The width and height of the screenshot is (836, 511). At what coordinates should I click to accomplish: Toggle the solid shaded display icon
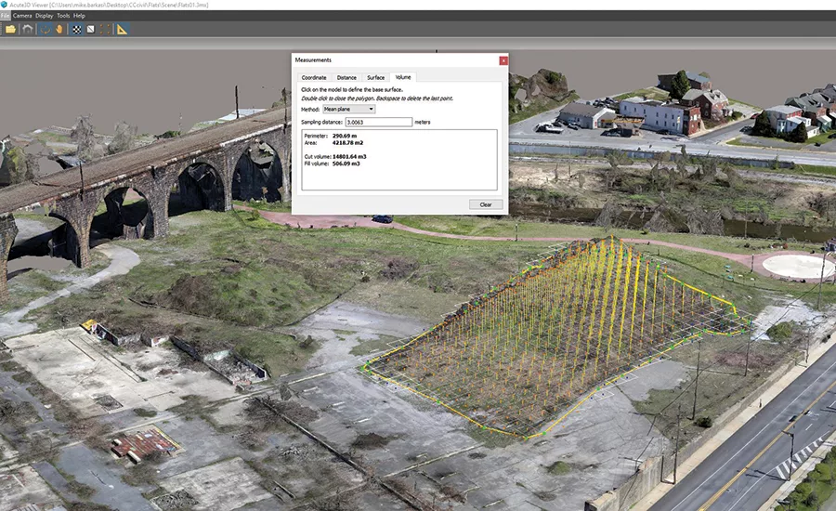coord(91,30)
